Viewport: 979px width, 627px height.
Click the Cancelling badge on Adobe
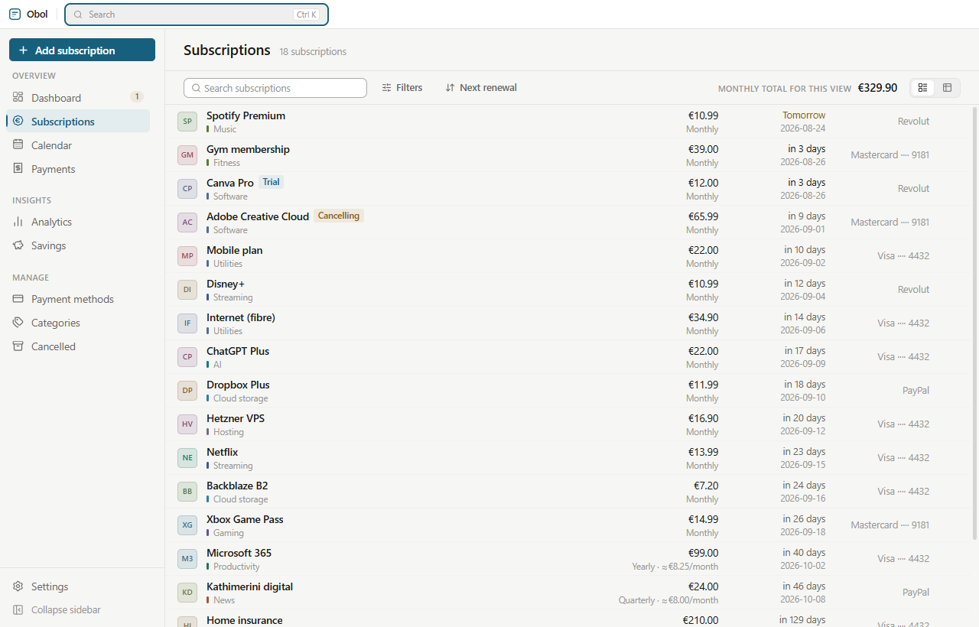339,216
